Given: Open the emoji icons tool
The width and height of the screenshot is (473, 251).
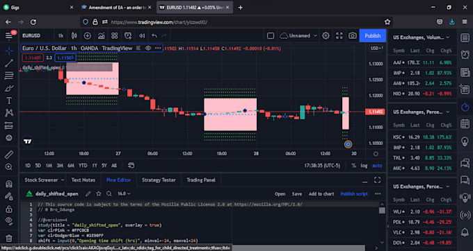Looking at the screenshot, I should coord(9,138).
